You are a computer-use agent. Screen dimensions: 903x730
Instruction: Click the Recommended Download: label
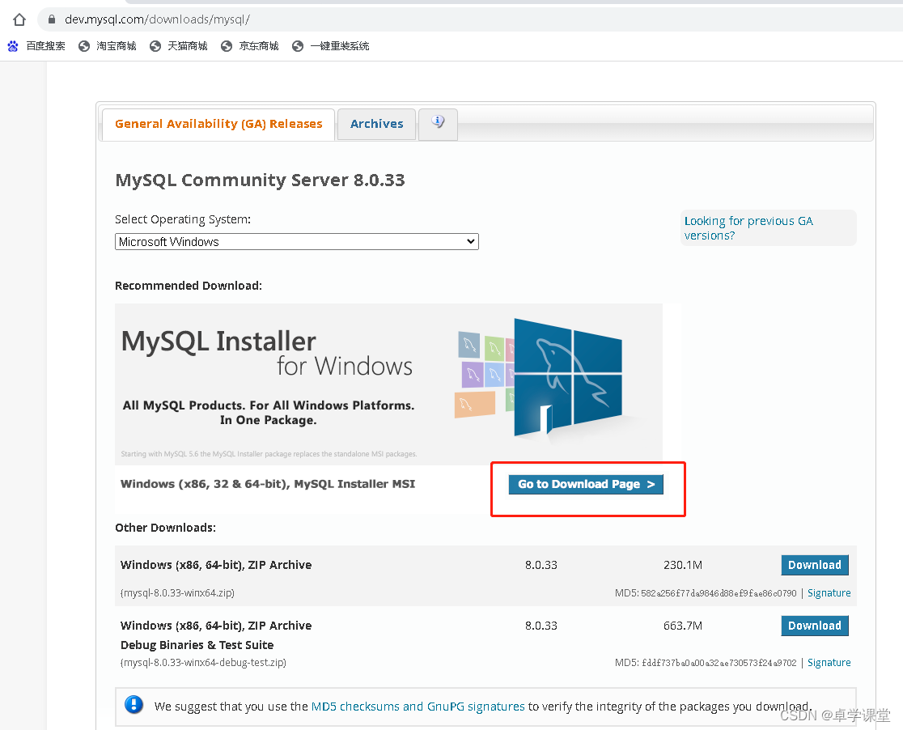click(189, 286)
